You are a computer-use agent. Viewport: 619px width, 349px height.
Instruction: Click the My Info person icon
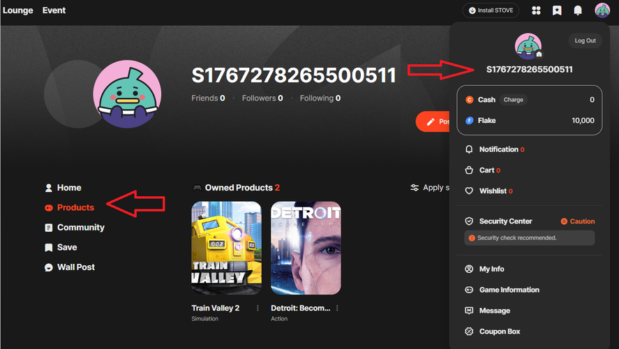pos(469,269)
